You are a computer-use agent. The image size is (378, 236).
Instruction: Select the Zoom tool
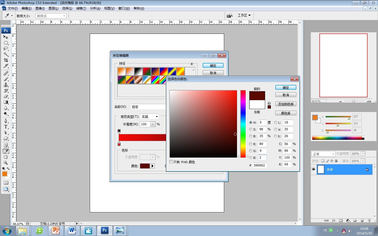tap(6, 163)
